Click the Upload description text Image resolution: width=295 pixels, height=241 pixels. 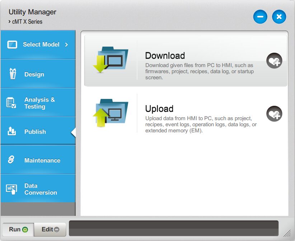coord(201,124)
